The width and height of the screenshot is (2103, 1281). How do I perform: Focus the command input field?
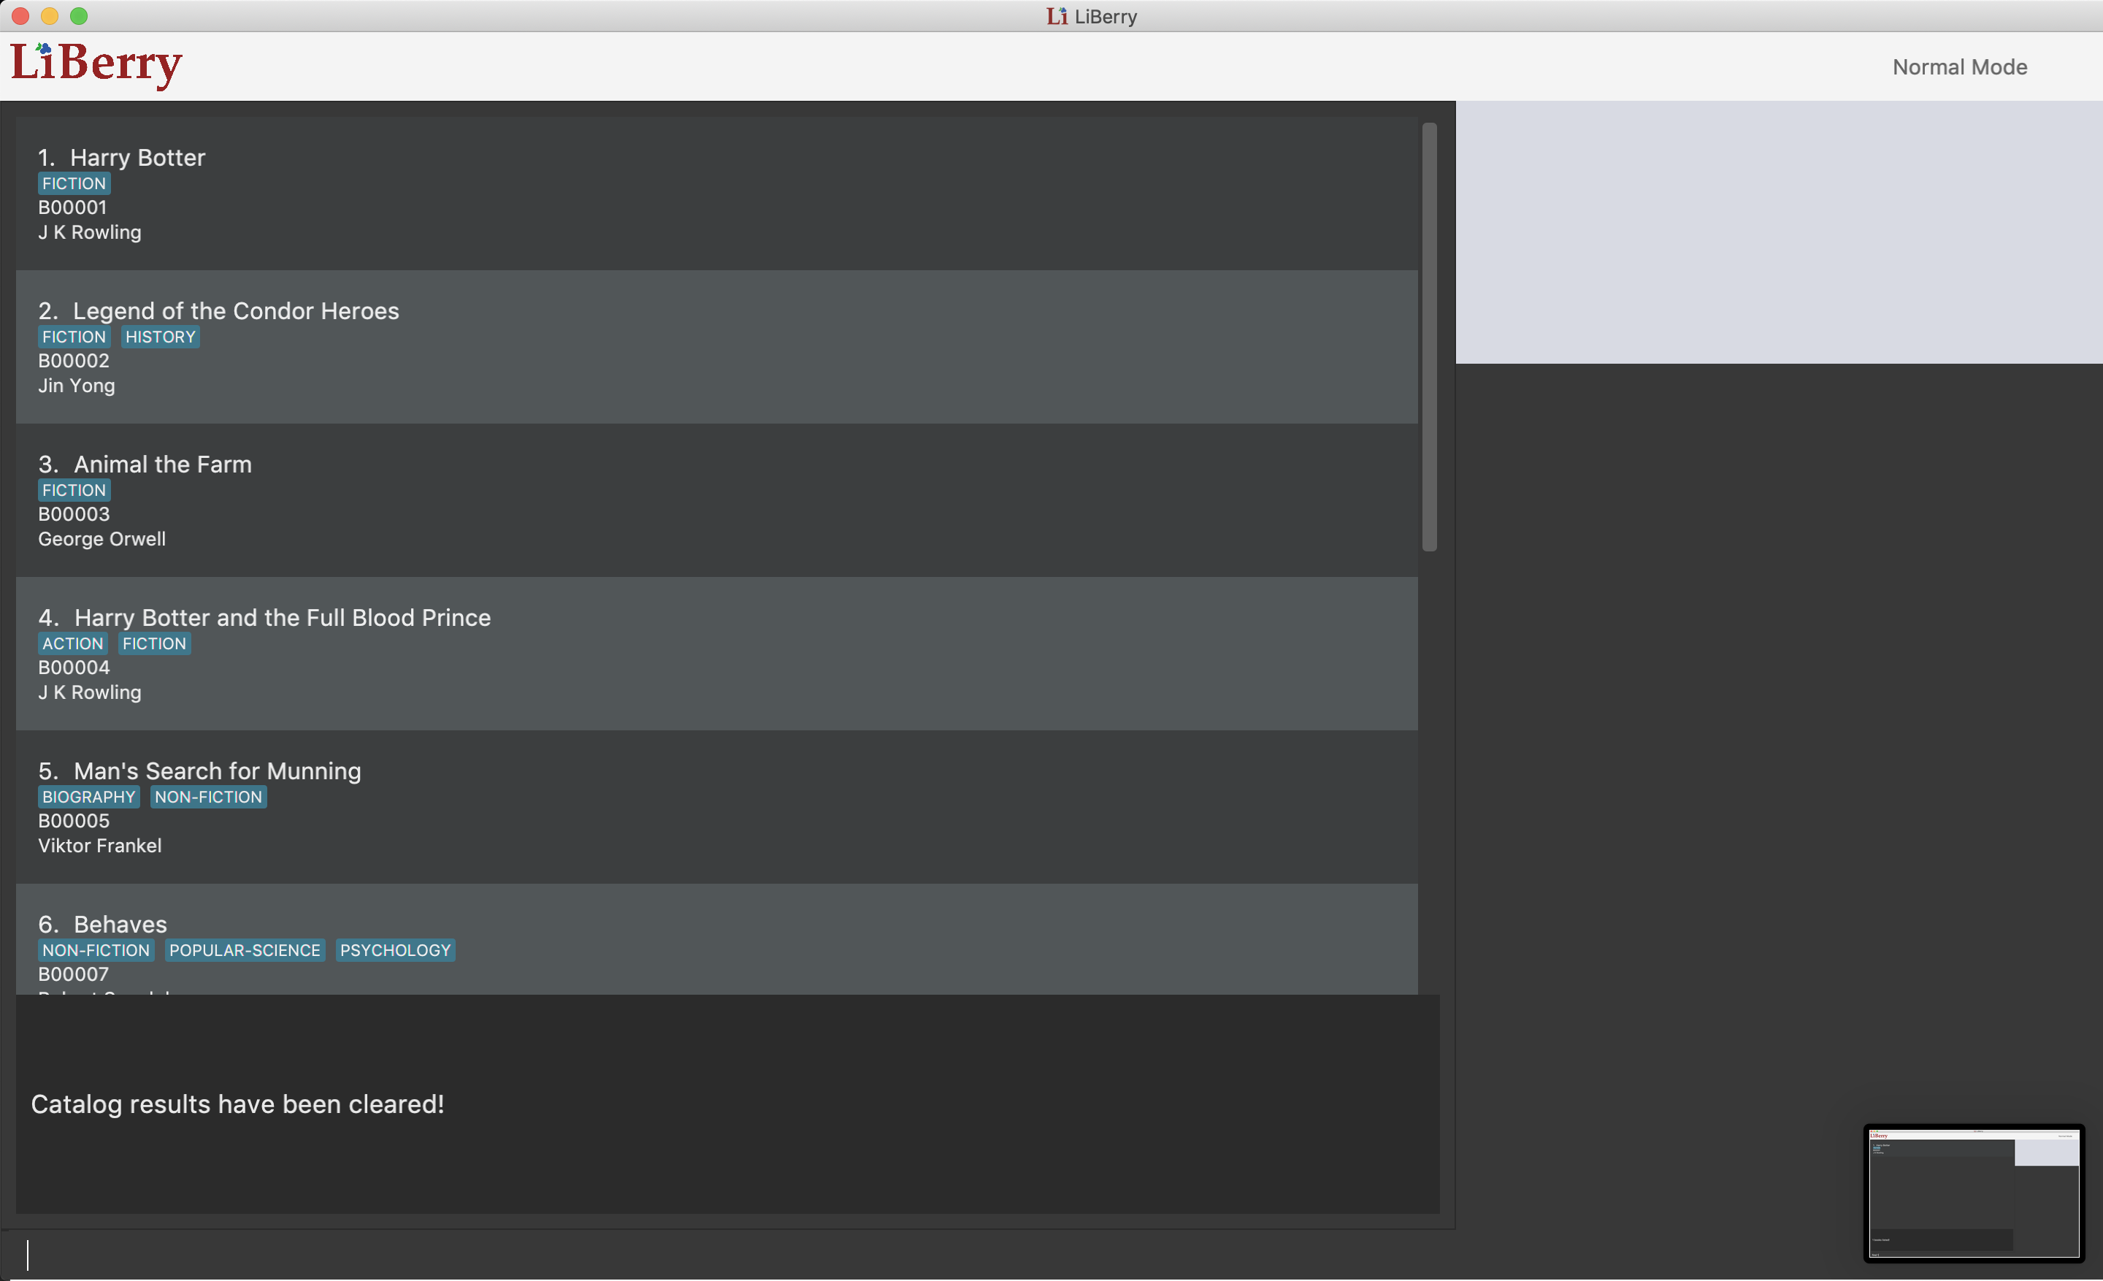click(x=726, y=1255)
